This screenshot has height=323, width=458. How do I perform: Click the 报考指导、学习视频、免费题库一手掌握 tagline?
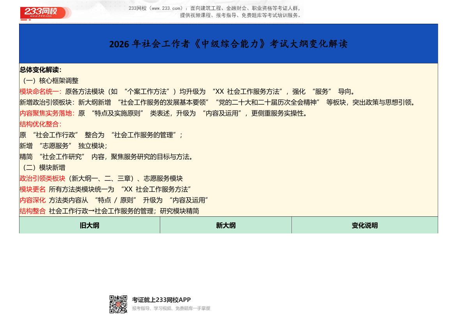pos(171,308)
